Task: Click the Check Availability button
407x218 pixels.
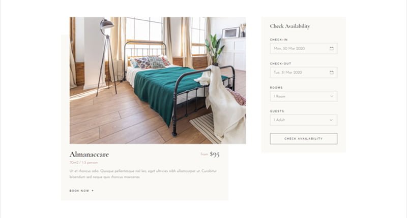Action: pos(304,139)
